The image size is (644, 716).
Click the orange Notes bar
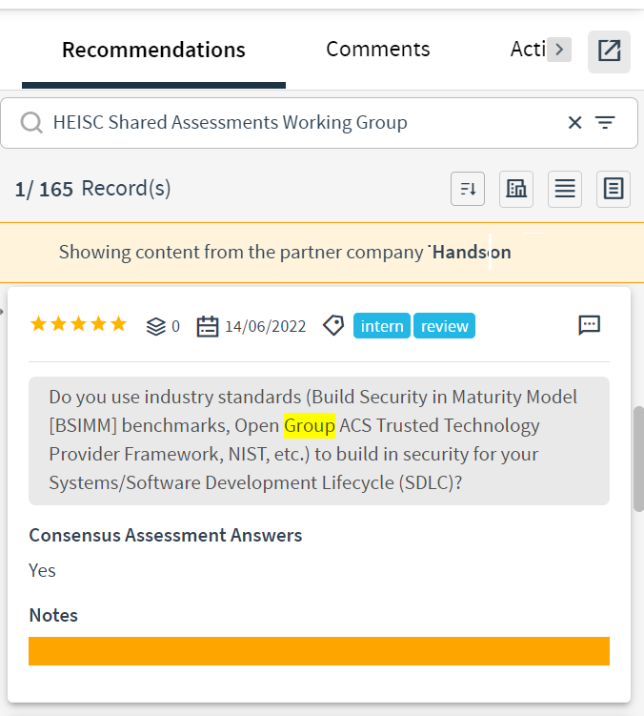[319, 651]
